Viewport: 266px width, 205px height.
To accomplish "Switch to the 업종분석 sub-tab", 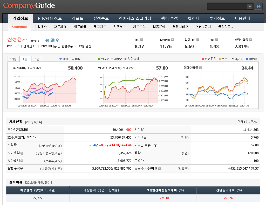I will pyautogui.click(x=159, y=27).
